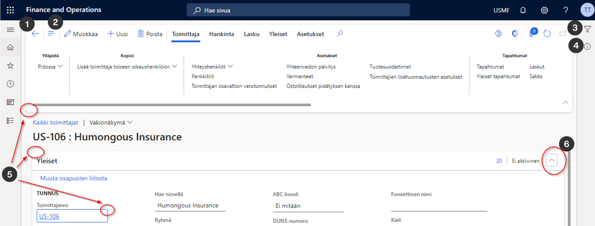Screen dimensions: 595x226
Task: Open the attachments paperclip icon
Action: [532, 33]
